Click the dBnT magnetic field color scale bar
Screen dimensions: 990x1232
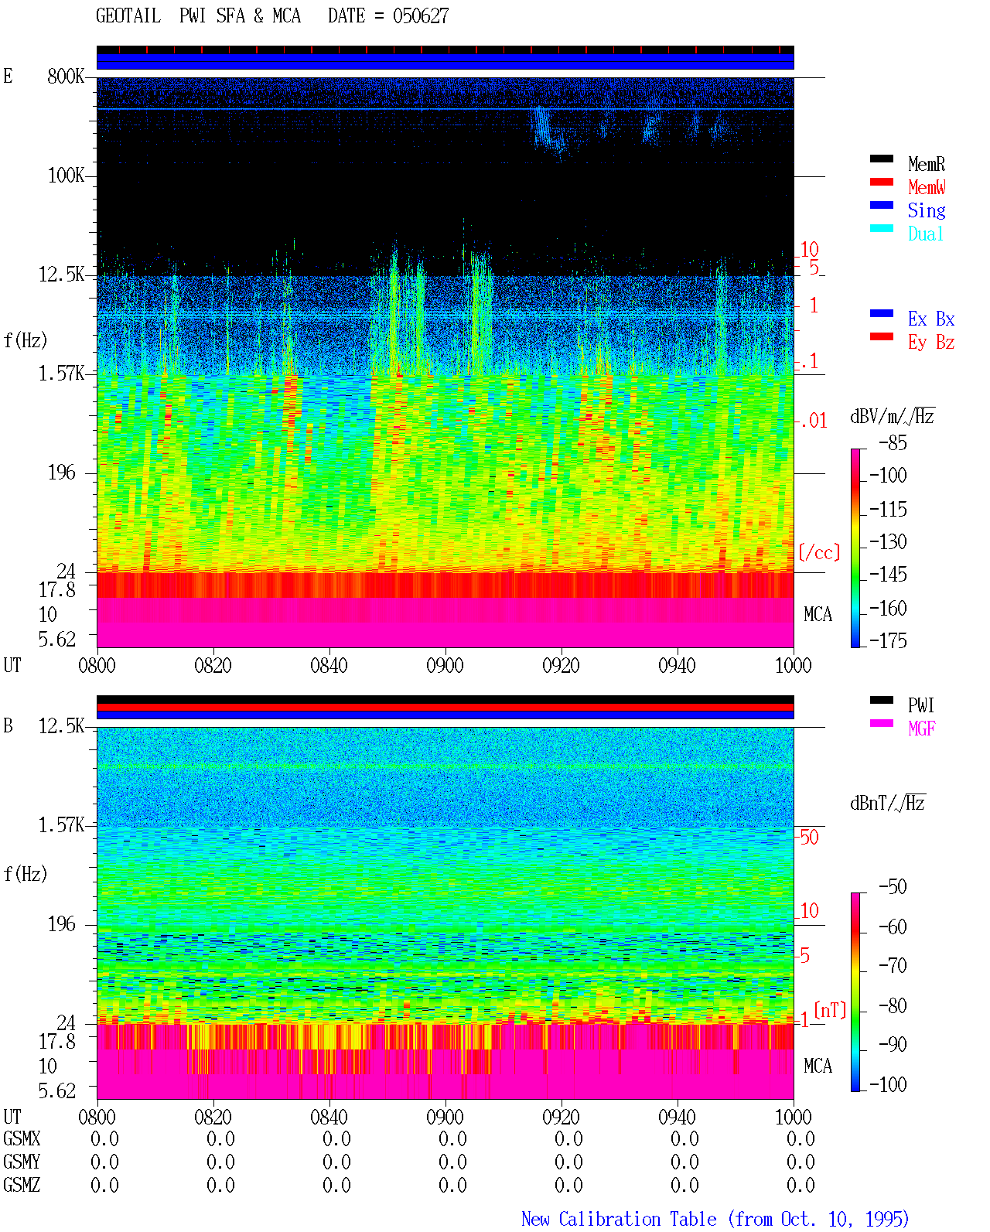pos(855,992)
